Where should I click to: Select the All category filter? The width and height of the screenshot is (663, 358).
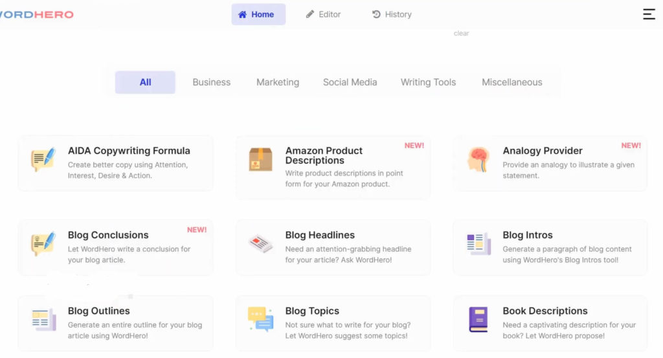[x=145, y=82]
